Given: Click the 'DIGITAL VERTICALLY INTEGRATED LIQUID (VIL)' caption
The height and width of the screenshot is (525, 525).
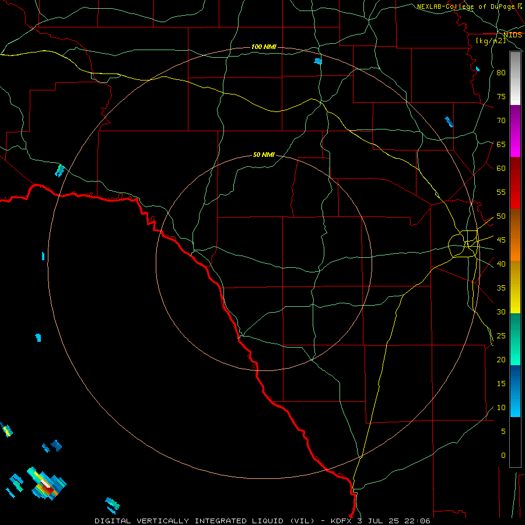Looking at the screenshot, I should tap(205, 521).
